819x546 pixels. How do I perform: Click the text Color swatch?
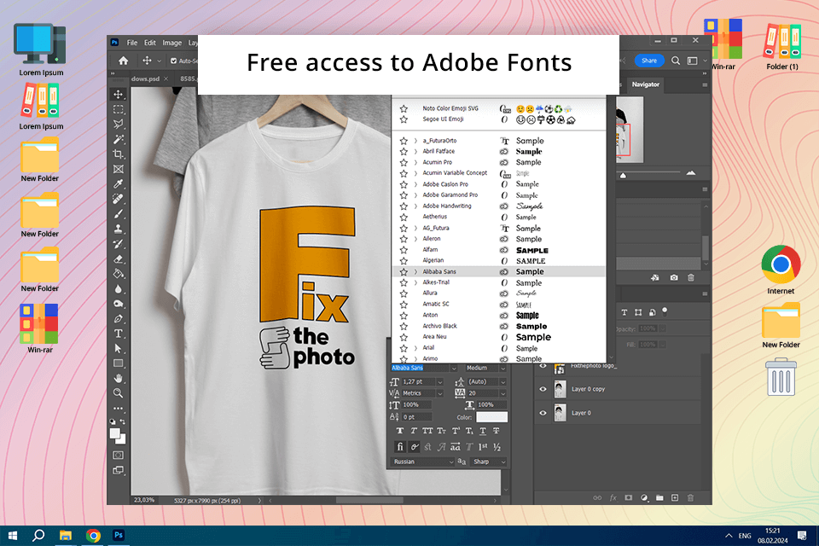491,417
